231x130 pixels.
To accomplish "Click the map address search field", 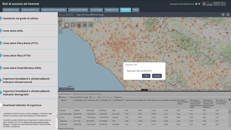I will click(79, 20).
